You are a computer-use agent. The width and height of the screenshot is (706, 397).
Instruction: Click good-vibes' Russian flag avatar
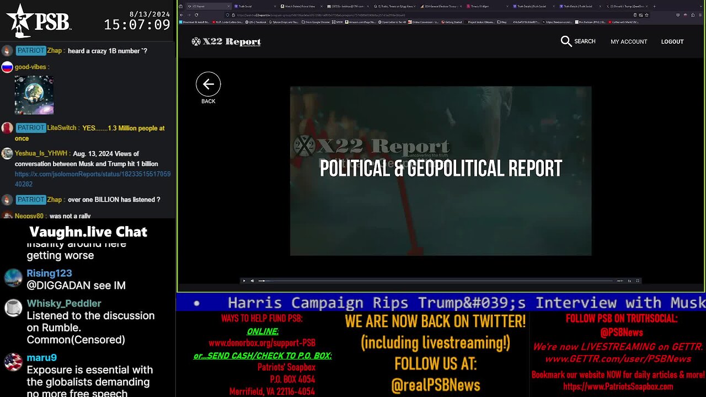pos(7,67)
